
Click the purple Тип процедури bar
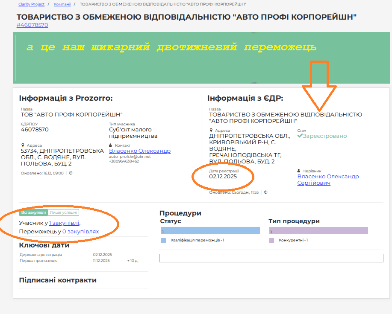click(318, 231)
